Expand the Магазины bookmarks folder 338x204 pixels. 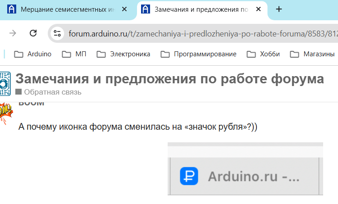[x=312, y=54]
